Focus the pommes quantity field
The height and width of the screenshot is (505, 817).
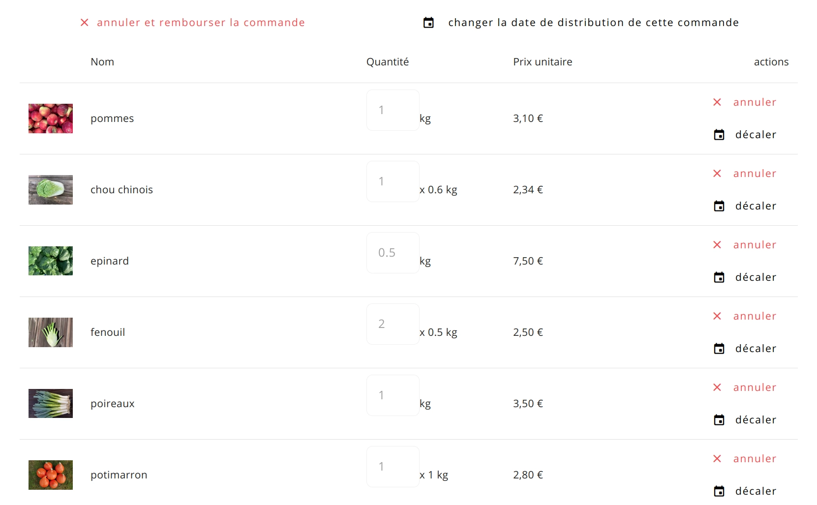(x=393, y=110)
